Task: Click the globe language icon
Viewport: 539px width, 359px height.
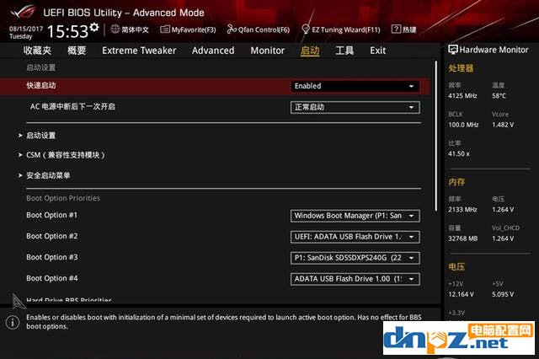Action: pos(115,29)
